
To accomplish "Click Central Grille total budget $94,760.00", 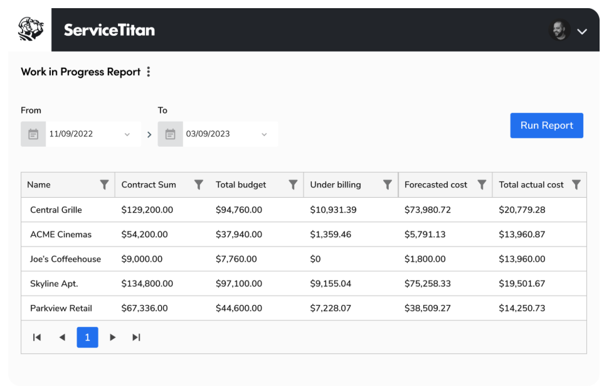I will pyautogui.click(x=239, y=210).
